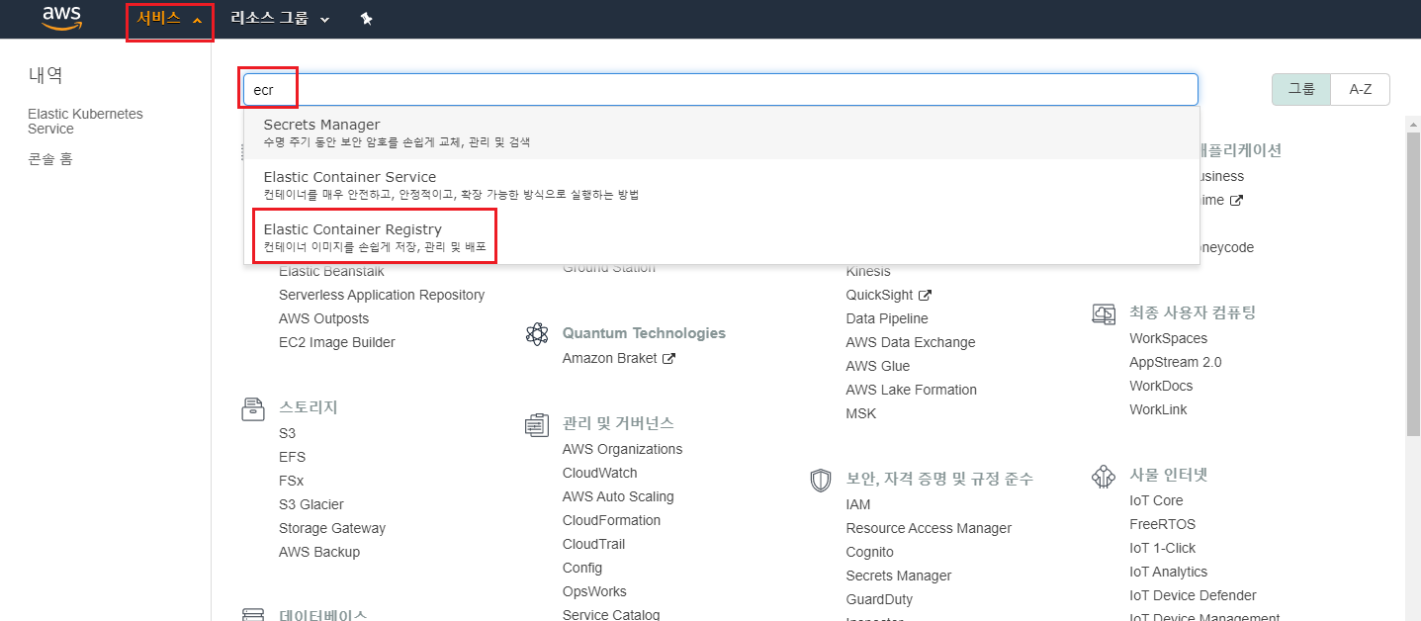Expand the 리소스 그룹 dropdown
The image size is (1421, 621).
pyautogui.click(x=280, y=19)
